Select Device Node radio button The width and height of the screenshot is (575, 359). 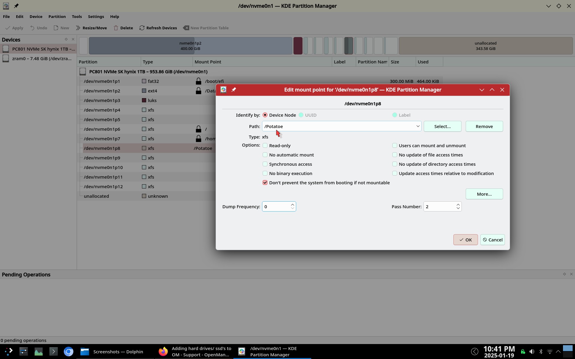(265, 115)
